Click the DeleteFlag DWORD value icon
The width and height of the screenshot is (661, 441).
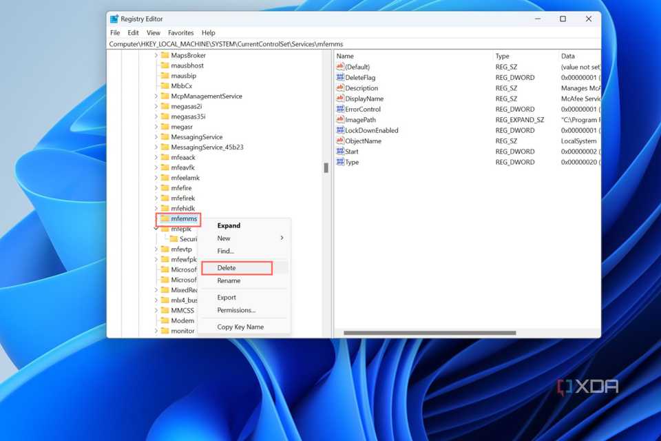coord(340,77)
